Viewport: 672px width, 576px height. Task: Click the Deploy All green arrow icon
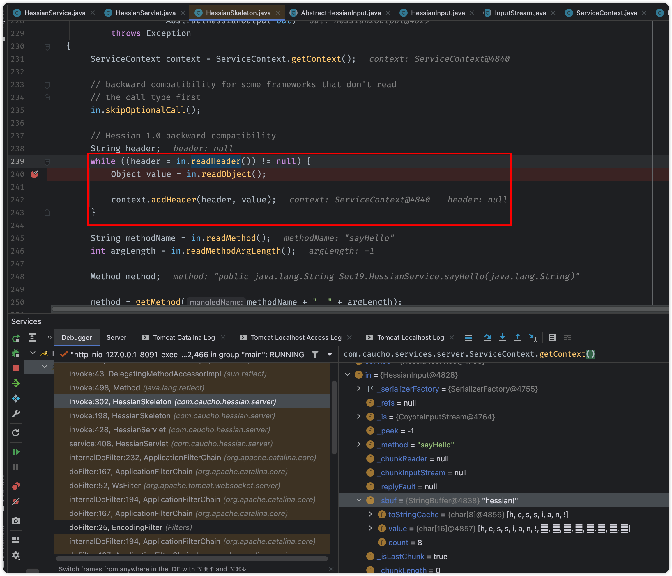pyautogui.click(x=15, y=384)
